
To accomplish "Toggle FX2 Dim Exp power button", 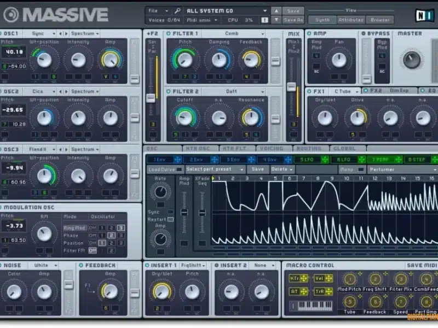I will pos(366,91).
